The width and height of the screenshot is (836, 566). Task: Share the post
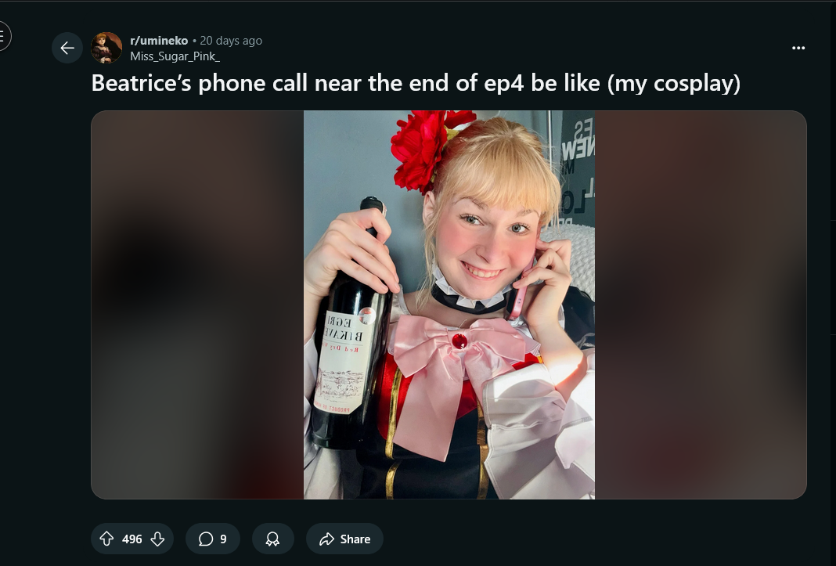(x=344, y=539)
